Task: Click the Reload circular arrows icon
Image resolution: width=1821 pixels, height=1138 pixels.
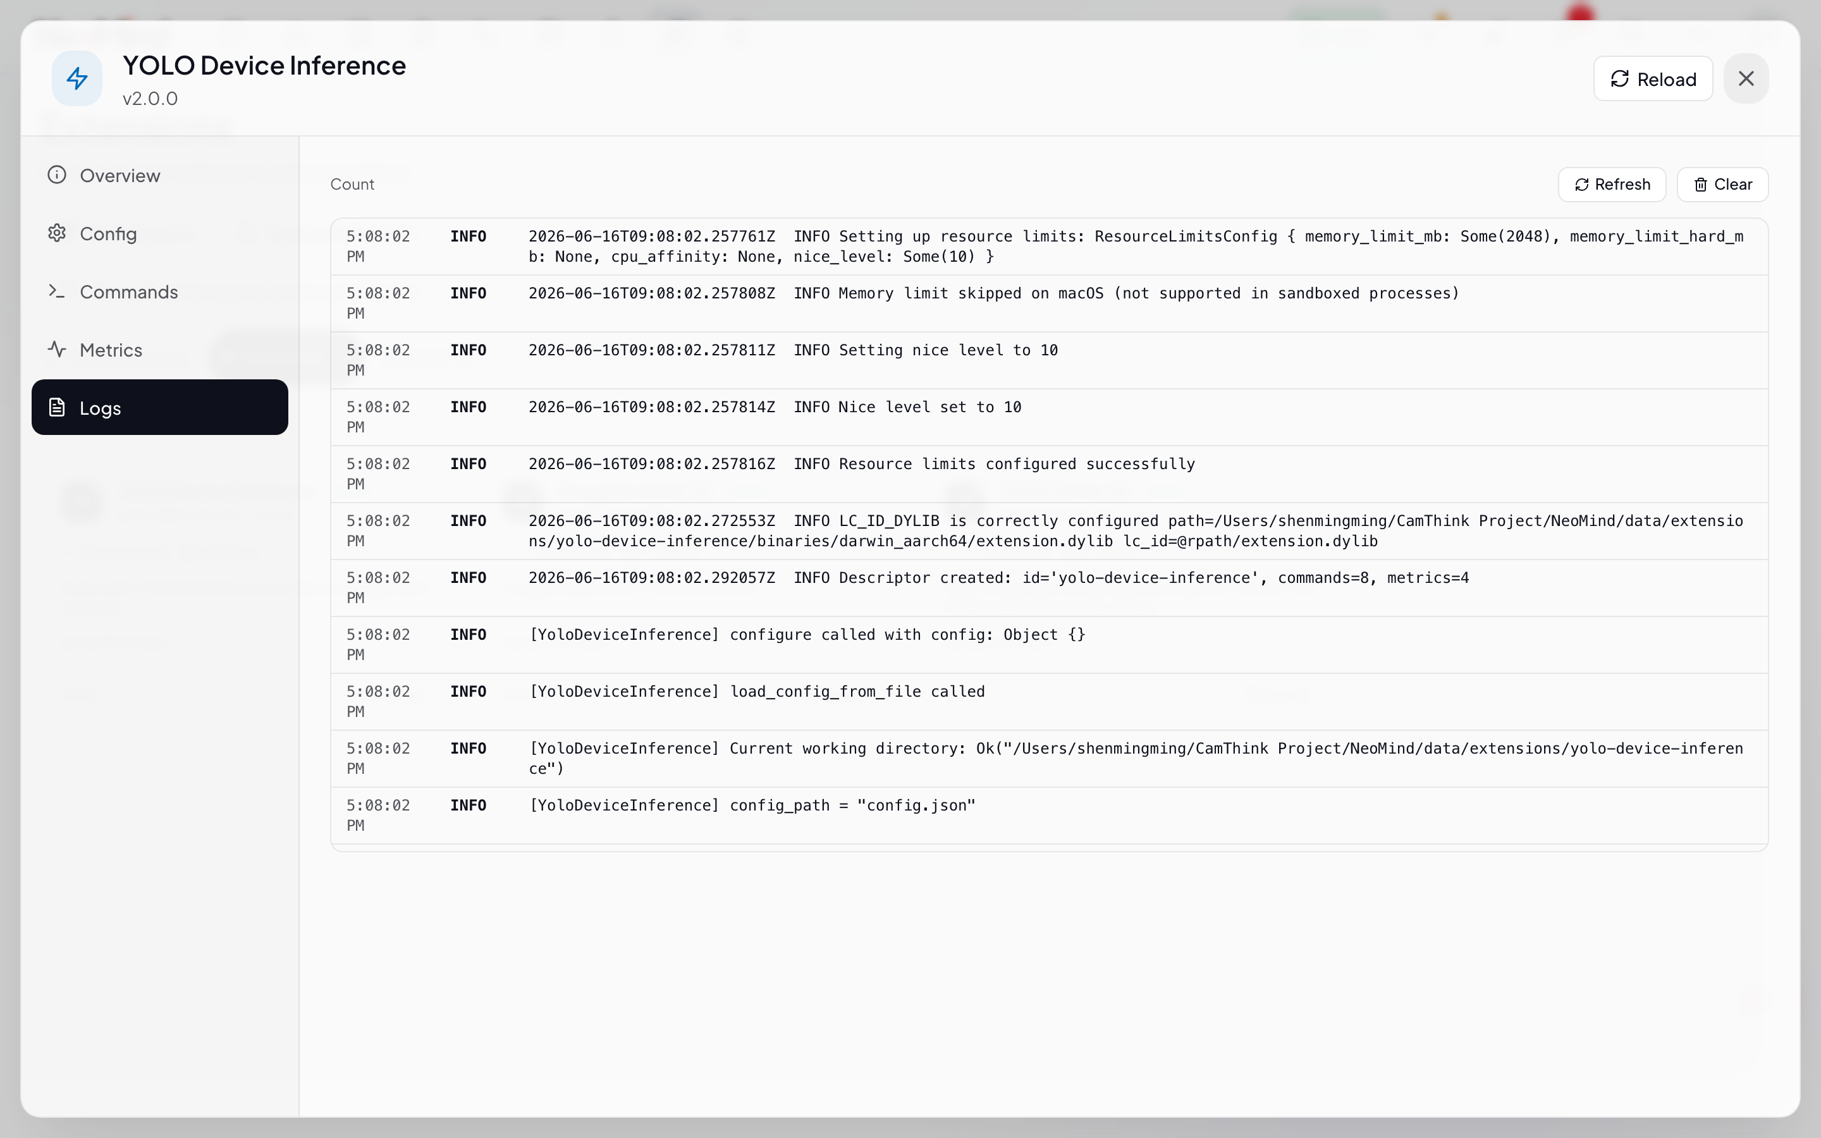Action: pos(1619,79)
